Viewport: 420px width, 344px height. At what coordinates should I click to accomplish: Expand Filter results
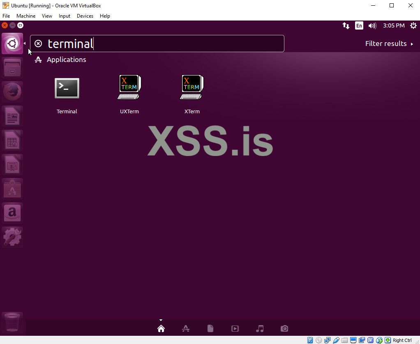click(389, 44)
